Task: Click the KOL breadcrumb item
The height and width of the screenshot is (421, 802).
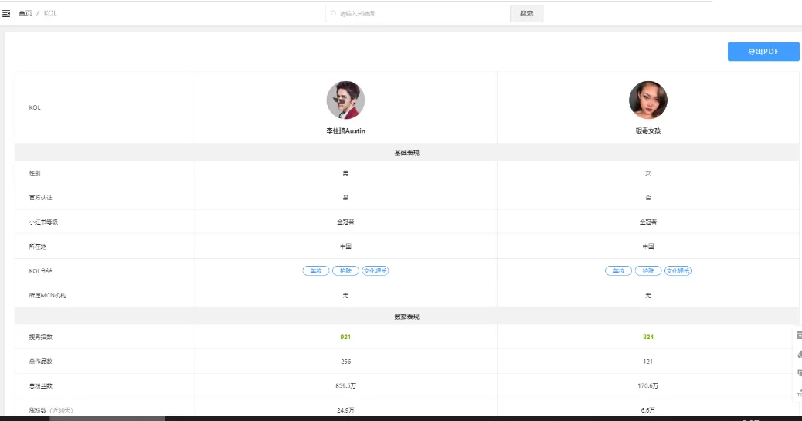Action: (x=50, y=13)
